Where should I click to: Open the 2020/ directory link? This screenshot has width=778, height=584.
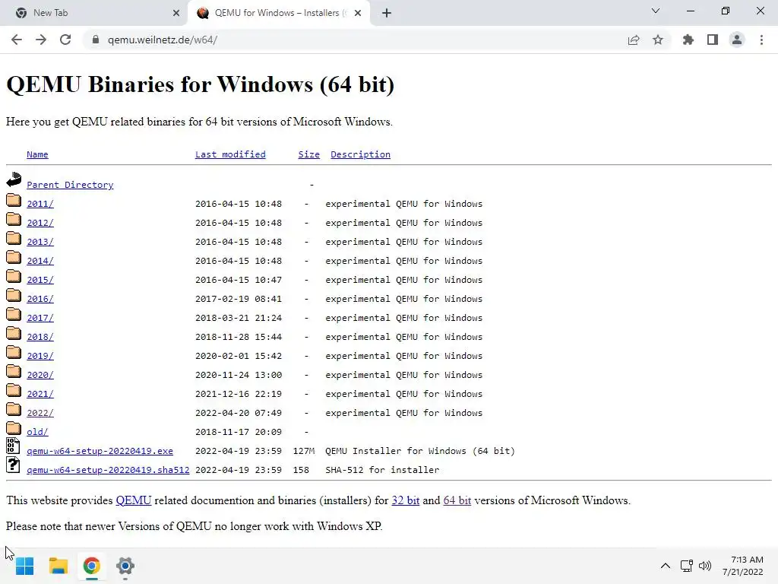40,375
